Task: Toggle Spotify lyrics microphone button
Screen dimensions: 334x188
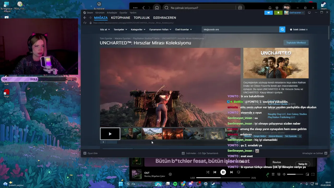Action: 267,174
